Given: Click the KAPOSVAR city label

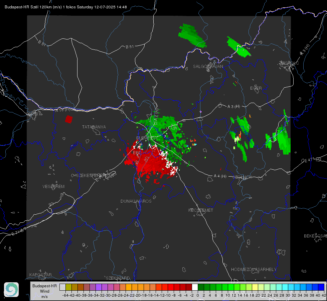Looking at the screenshot, I should click(40, 275).
